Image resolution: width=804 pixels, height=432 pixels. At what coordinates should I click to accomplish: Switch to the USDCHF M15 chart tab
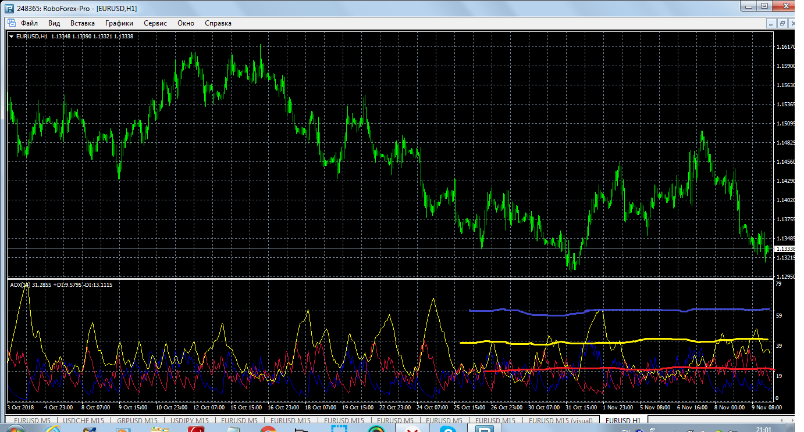(83, 420)
